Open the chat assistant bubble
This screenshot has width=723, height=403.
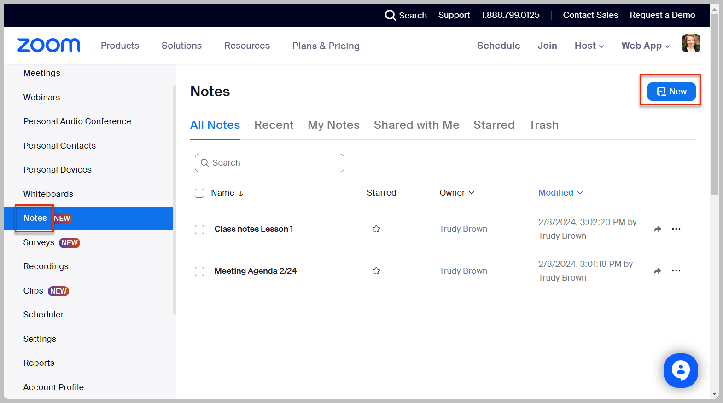681,370
